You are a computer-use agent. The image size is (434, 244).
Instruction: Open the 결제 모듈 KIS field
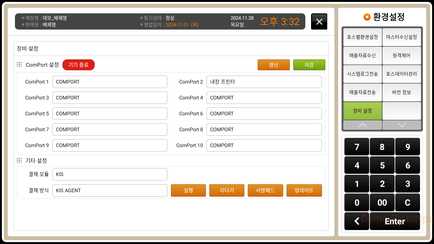click(110, 174)
